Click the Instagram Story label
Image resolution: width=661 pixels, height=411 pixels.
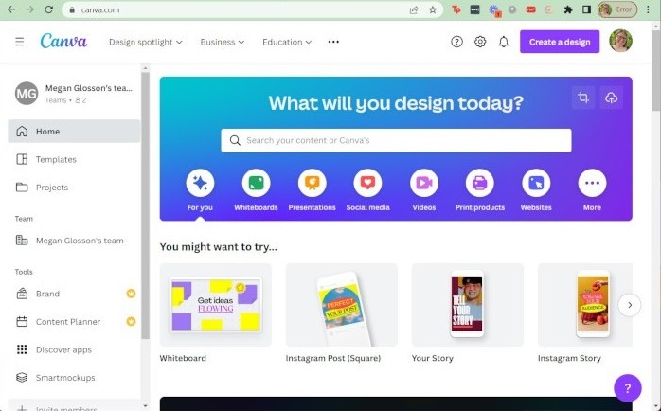(x=569, y=358)
